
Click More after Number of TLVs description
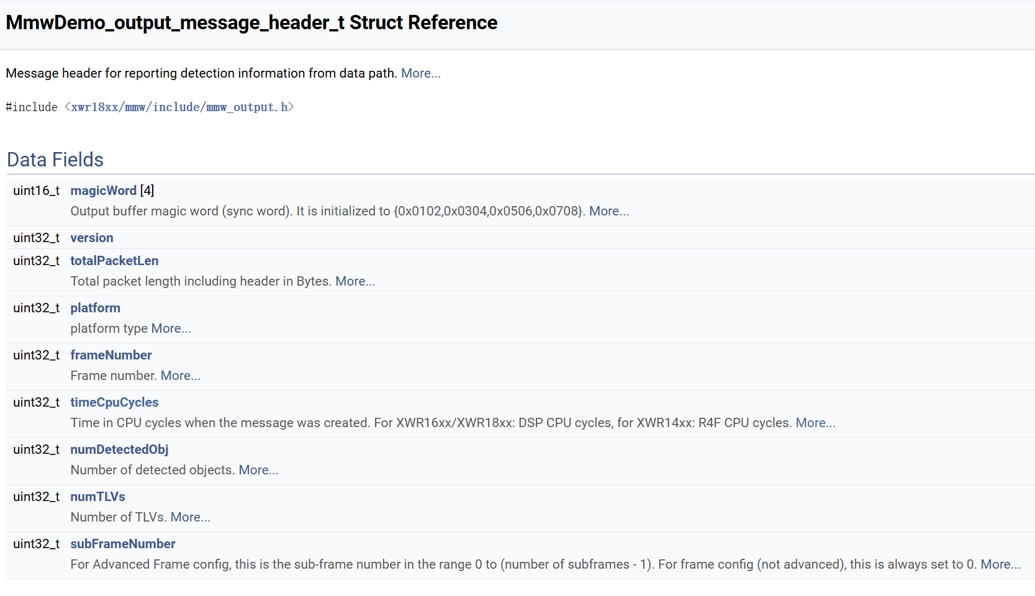click(190, 517)
